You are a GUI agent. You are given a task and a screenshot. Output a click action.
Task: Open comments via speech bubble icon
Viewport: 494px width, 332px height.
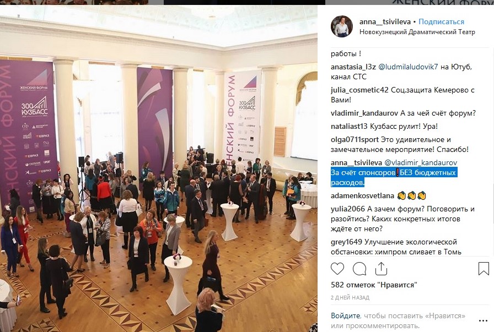pyautogui.click(x=359, y=269)
